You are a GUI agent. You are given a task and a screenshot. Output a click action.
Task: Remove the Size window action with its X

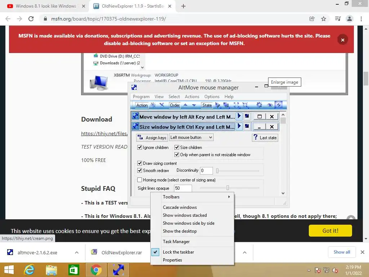[272, 127]
